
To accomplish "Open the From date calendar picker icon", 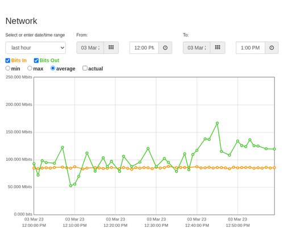I will pyautogui.click(x=111, y=48).
